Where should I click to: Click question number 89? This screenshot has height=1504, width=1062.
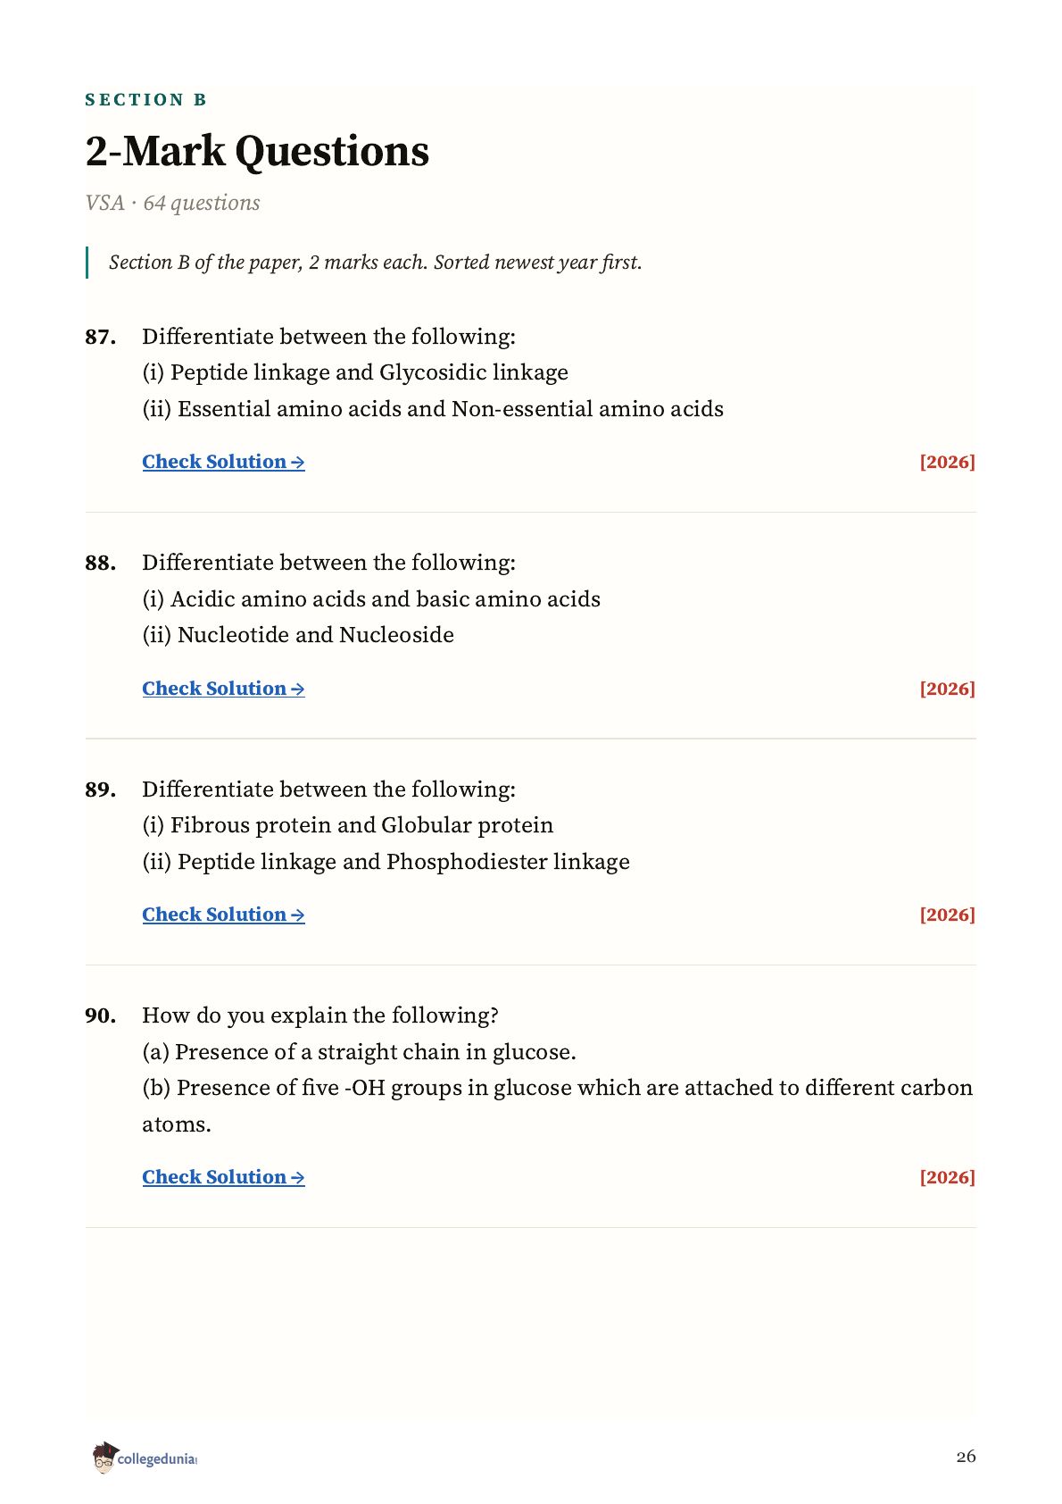coord(101,790)
